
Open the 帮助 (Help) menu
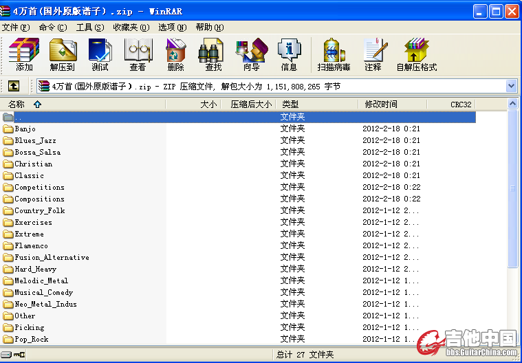coord(210,27)
